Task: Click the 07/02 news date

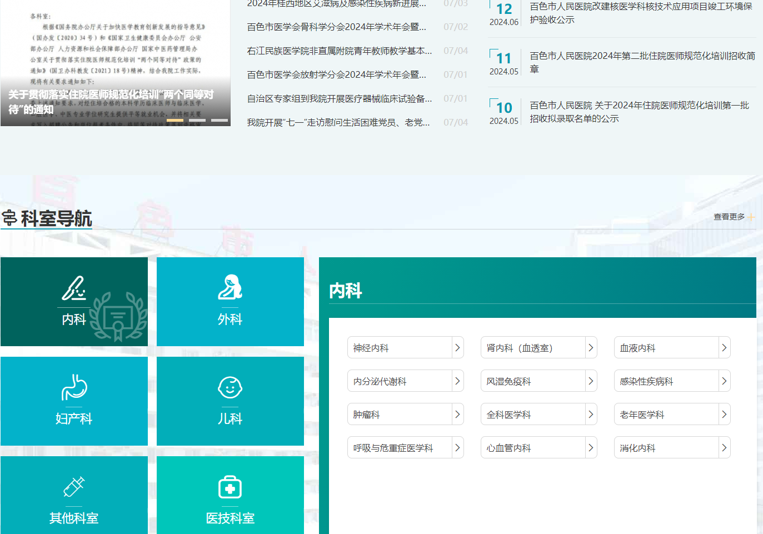Action: click(456, 27)
